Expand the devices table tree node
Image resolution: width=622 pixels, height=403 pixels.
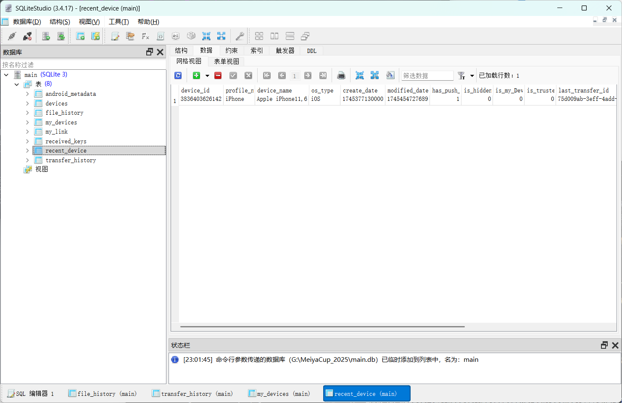click(x=27, y=103)
